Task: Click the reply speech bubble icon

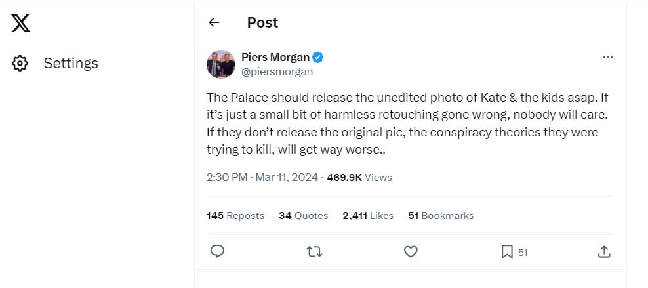Action: [218, 251]
